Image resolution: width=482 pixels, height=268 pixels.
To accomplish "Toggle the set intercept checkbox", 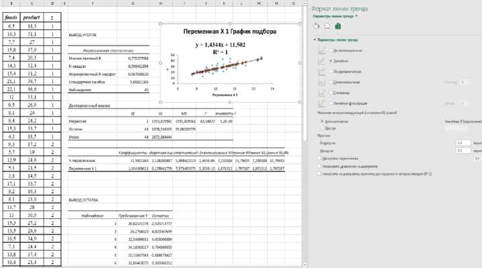I will pos(319,158).
